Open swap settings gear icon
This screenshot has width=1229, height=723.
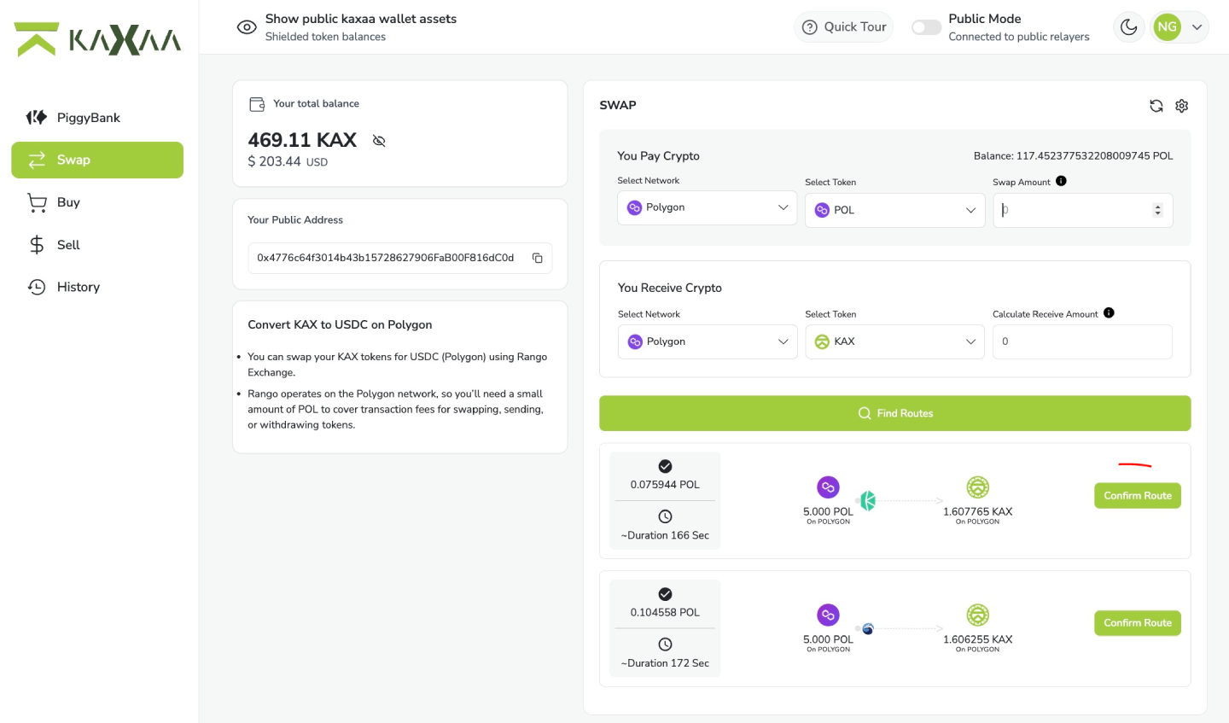click(x=1182, y=106)
